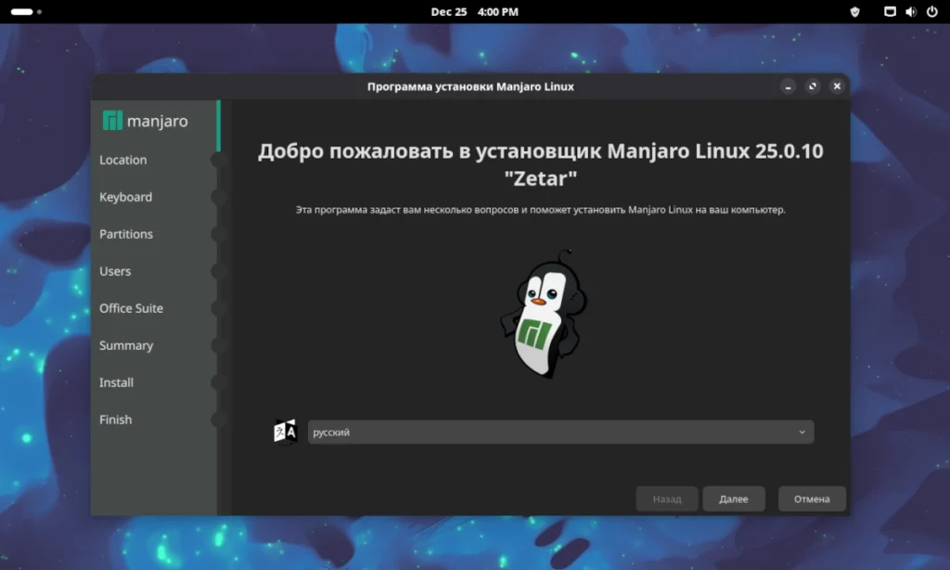The width and height of the screenshot is (950, 570).
Task: Select Users step in sidebar
Action: (x=115, y=270)
